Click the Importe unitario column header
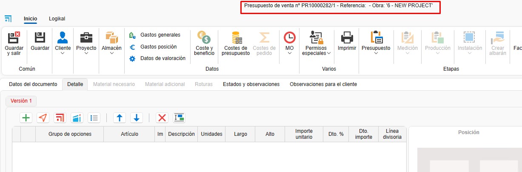The width and height of the screenshot is (522, 172). pyautogui.click(x=304, y=134)
